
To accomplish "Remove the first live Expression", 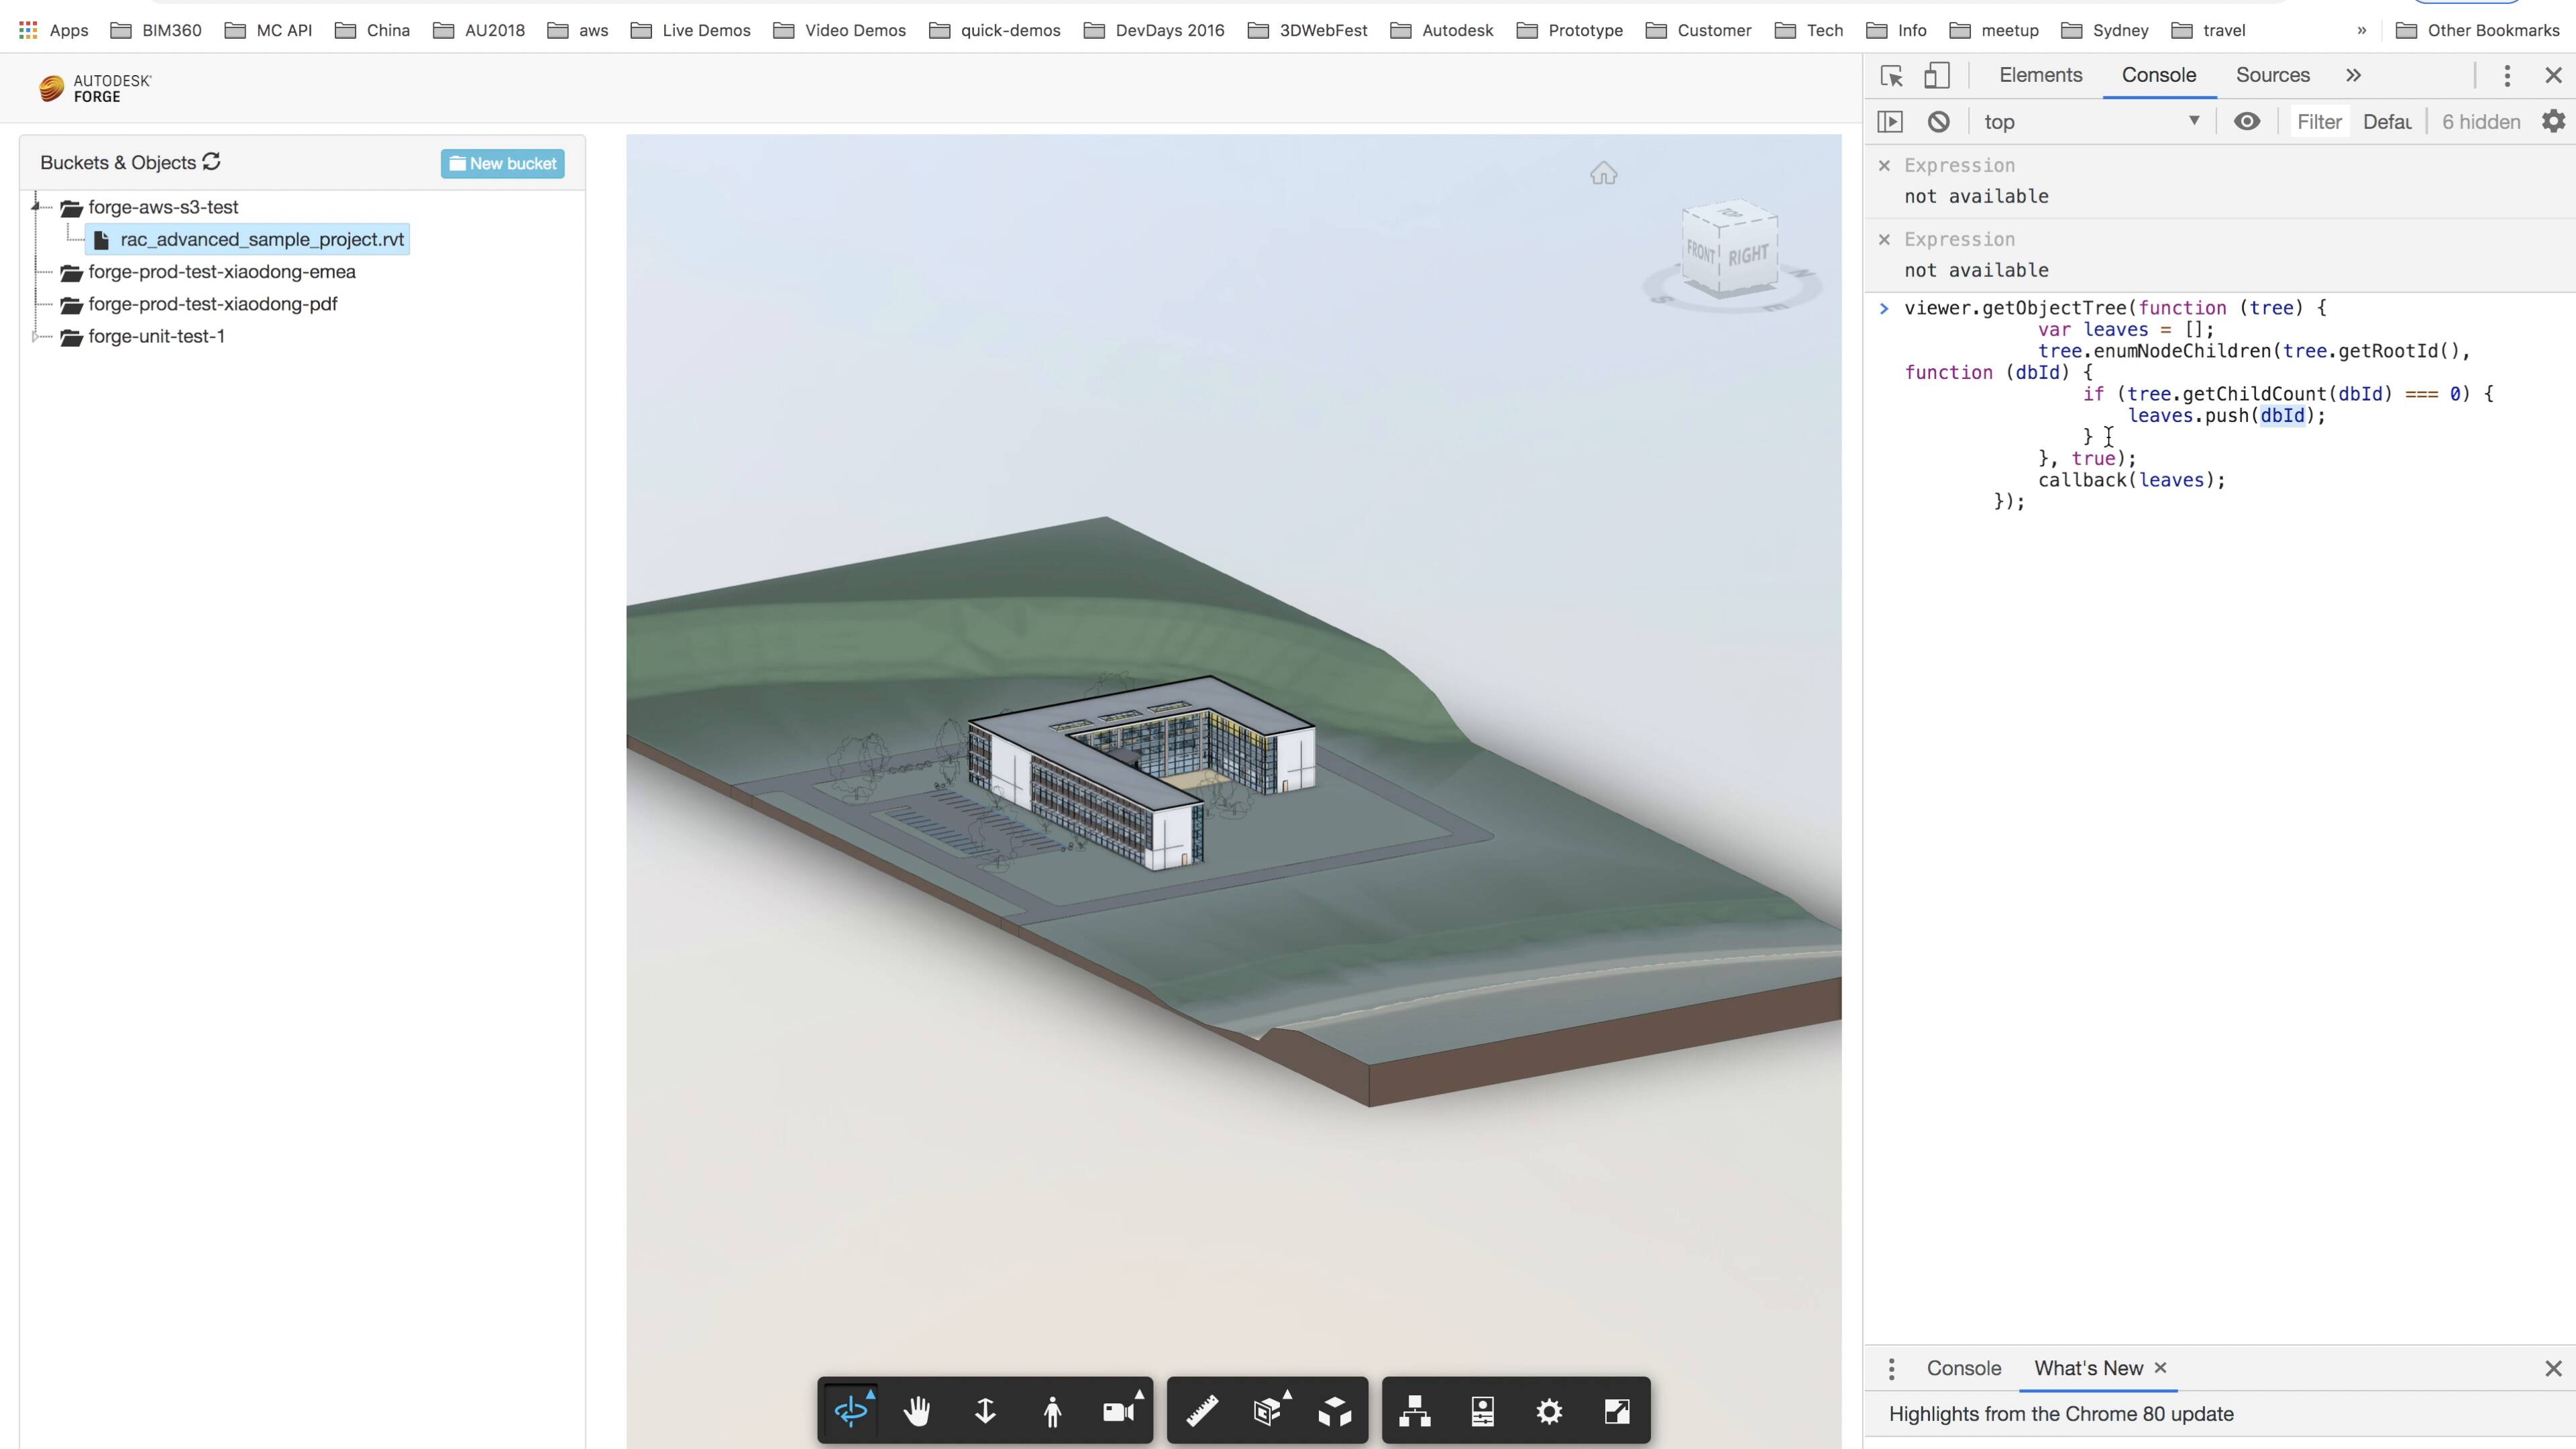I will coord(1884,165).
